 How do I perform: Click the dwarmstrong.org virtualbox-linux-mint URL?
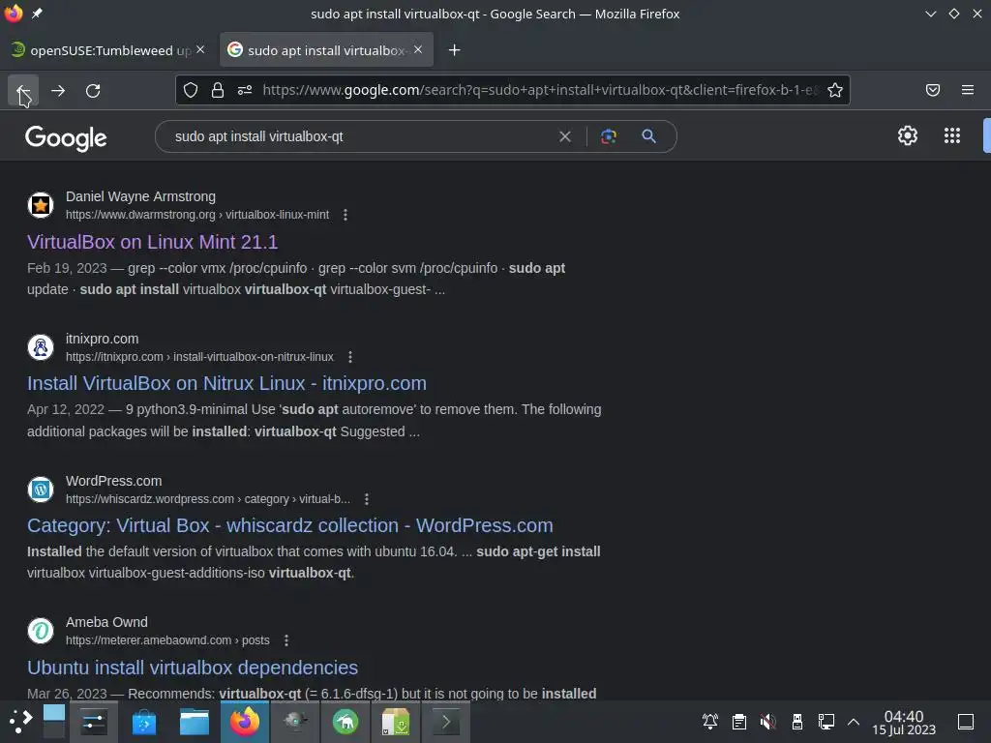tap(197, 215)
